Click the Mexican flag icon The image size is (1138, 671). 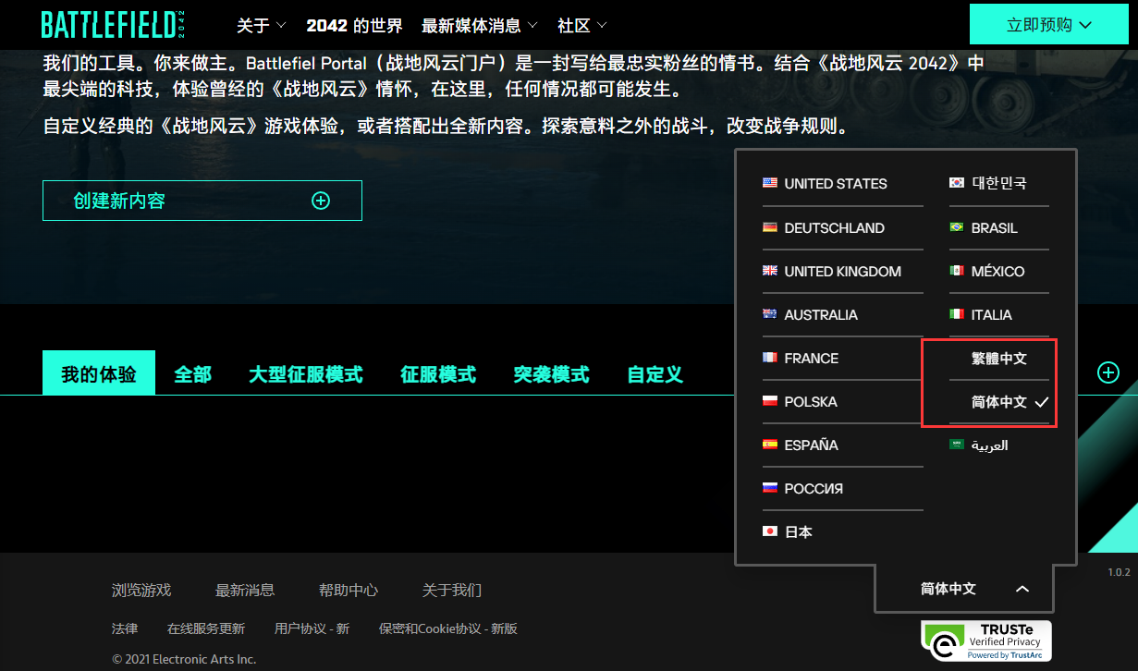pos(957,271)
